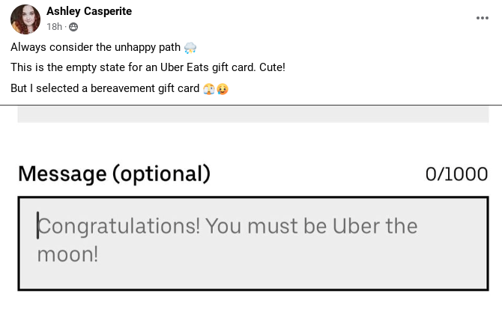Viewport: 502px width, 318px height.
Task: Click the screaming face emoji
Action: [x=209, y=88]
